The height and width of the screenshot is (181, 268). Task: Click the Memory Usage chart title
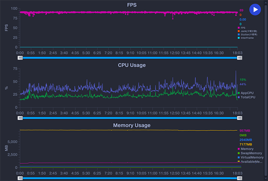pyautogui.click(x=131, y=125)
